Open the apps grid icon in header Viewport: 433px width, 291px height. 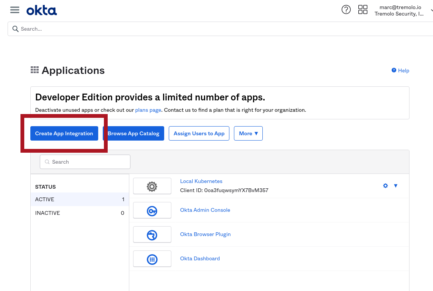tap(362, 10)
